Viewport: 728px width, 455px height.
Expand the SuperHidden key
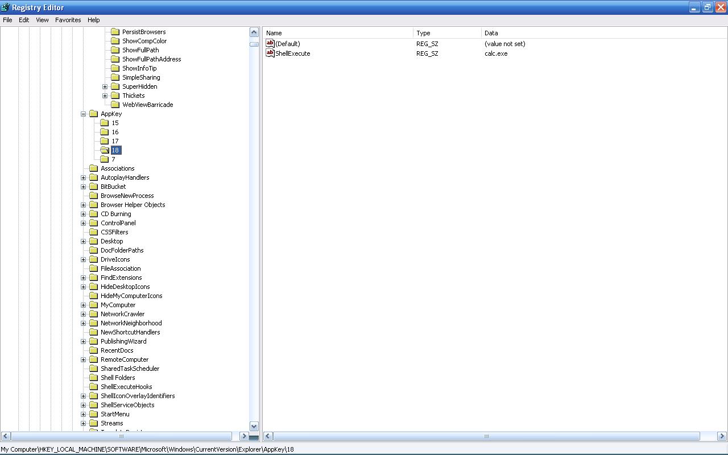point(105,86)
